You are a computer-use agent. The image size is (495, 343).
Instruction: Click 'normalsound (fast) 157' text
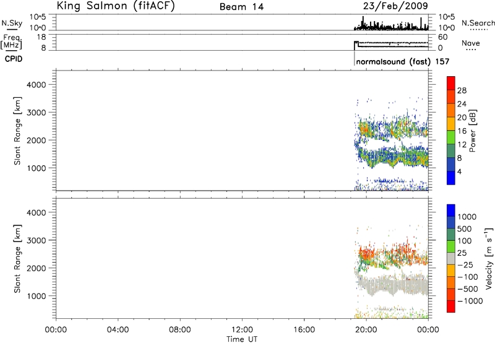(x=403, y=61)
